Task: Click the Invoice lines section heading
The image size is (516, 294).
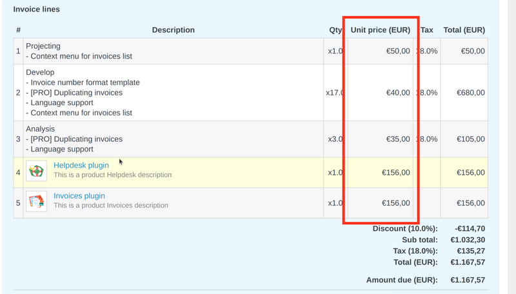Action: (37, 10)
